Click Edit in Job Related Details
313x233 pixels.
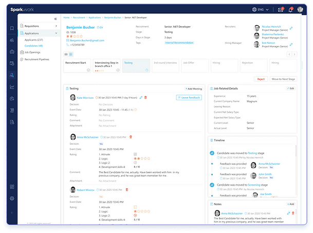(x=291, y=88)
